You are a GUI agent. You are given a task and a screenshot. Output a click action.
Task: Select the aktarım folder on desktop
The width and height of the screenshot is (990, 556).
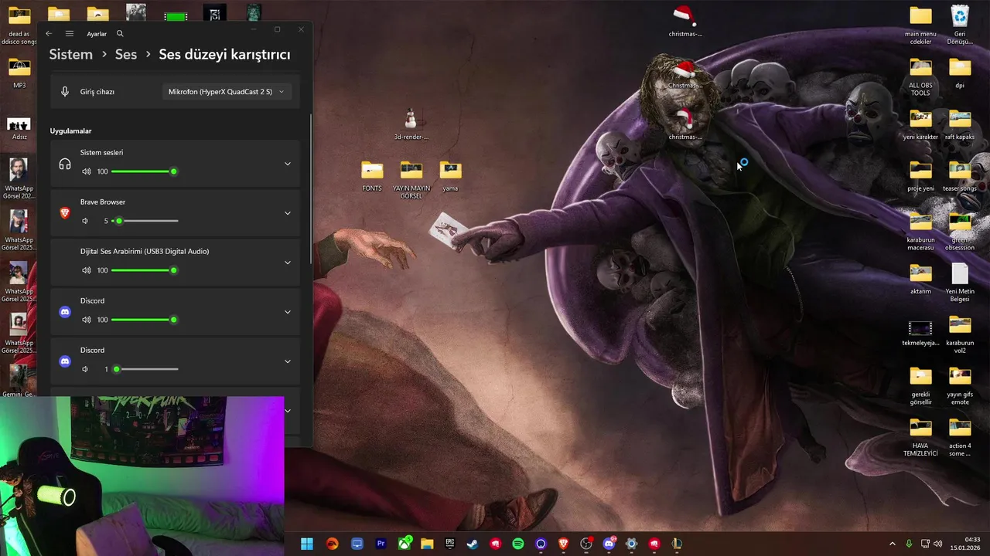(x=920, y=279)
